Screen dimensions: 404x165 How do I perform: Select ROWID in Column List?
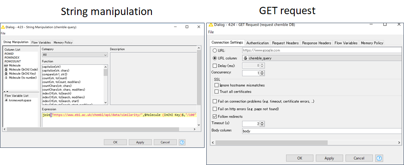pyautogui.click(x=9, y=54)
